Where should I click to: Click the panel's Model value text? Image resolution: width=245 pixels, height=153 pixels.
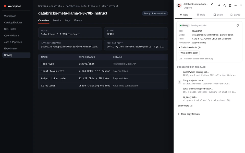point(213,35)
